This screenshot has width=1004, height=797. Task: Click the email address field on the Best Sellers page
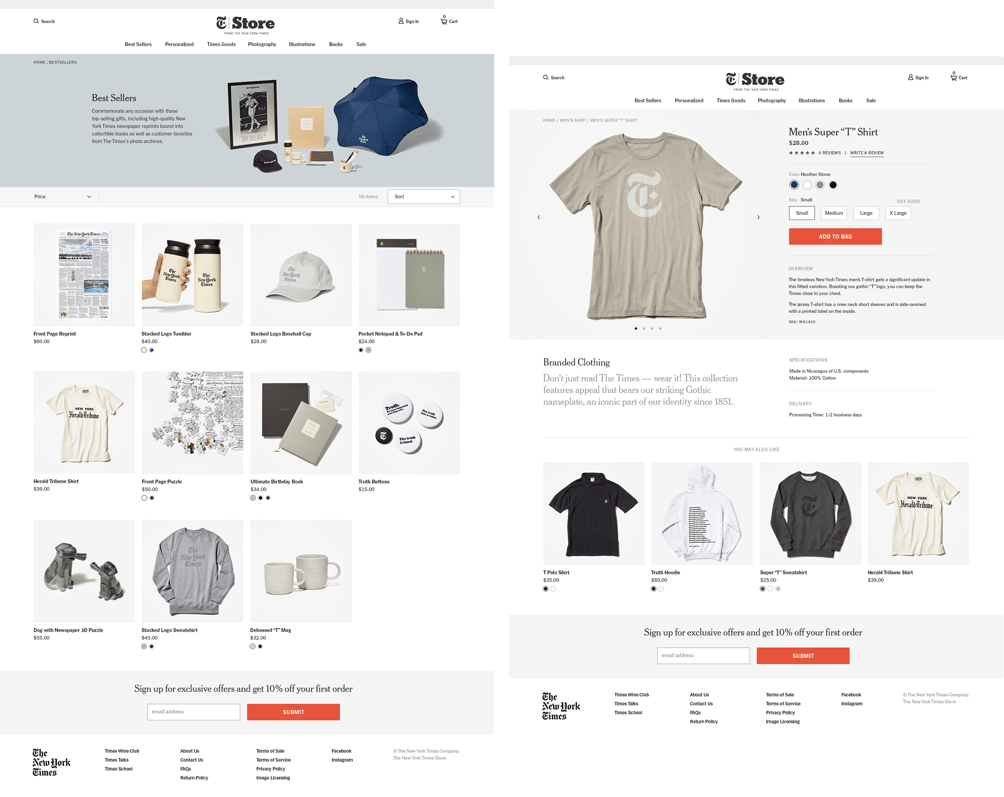pos(194,712)
